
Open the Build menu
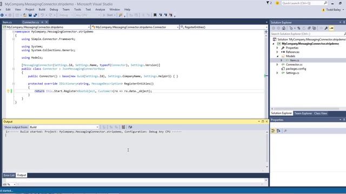pos(42,10)
